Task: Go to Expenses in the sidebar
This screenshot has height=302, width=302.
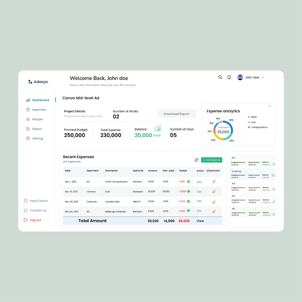Action: (x=39, y=110)
